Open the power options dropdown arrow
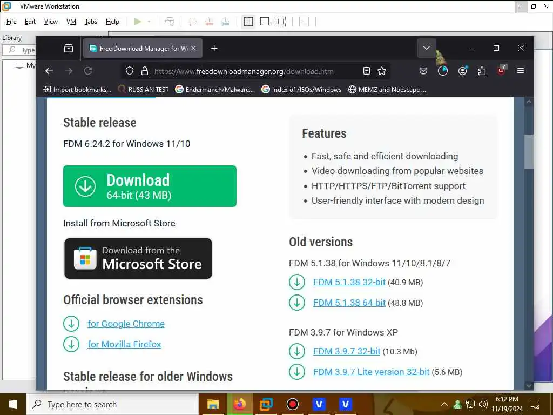Viewport: 553px width, 415px height. coord(149,22)
